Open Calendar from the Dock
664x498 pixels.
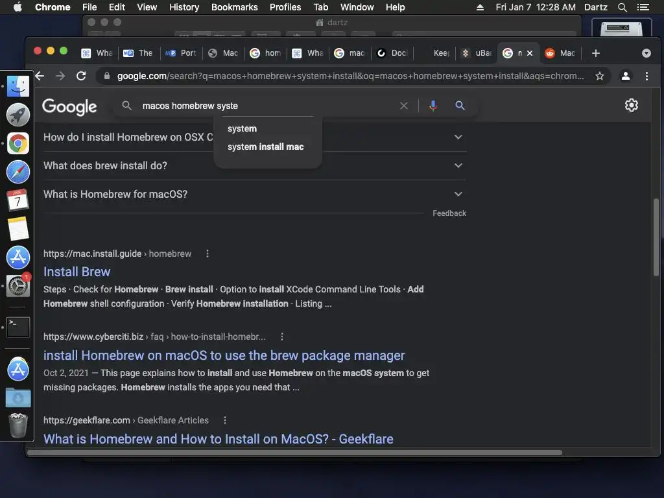click(18, 200)
